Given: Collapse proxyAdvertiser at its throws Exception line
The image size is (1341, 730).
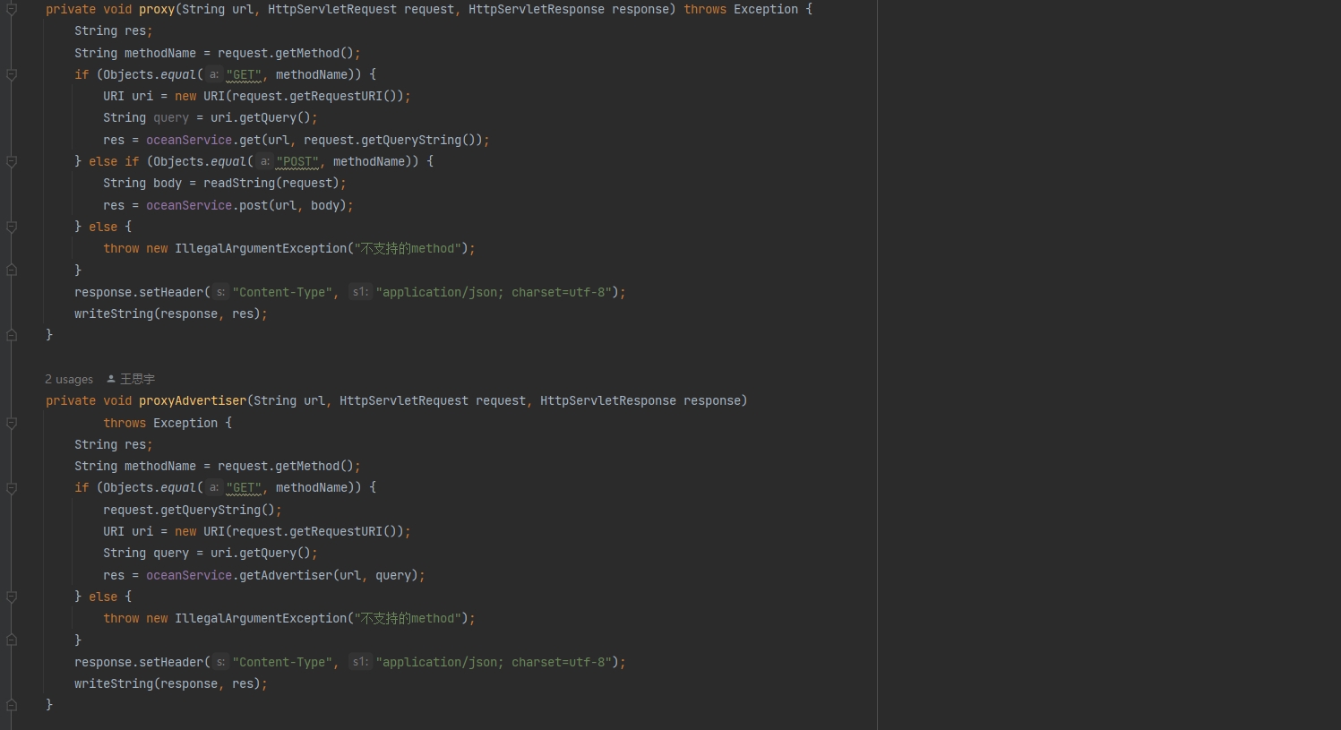Looking at the screenshot, I should 12,423.
